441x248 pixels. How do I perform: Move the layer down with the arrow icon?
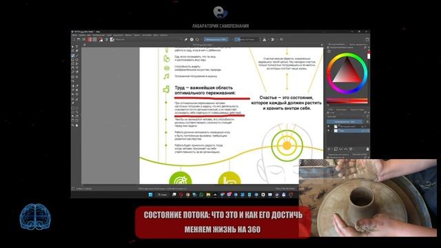point(340,149)
